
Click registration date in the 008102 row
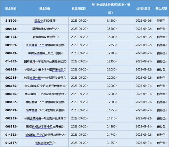pos(79,102)
